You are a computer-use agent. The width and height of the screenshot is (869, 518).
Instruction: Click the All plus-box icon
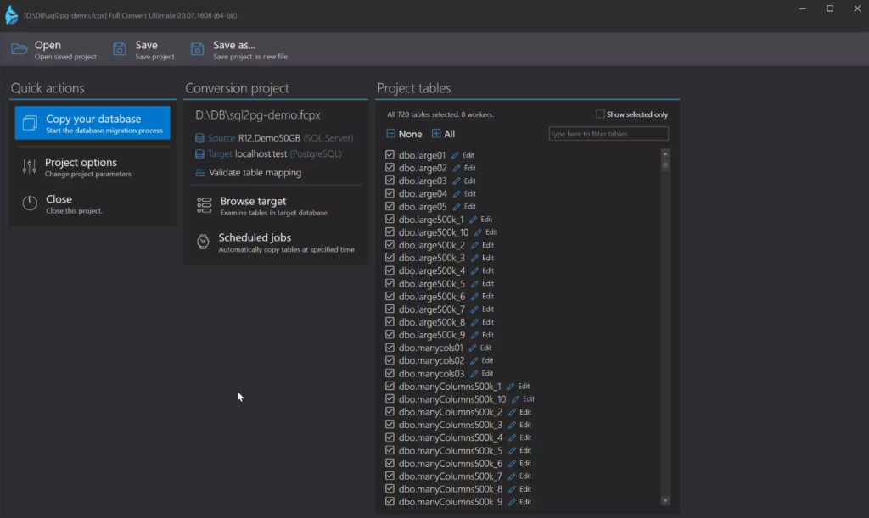point(436,134)
